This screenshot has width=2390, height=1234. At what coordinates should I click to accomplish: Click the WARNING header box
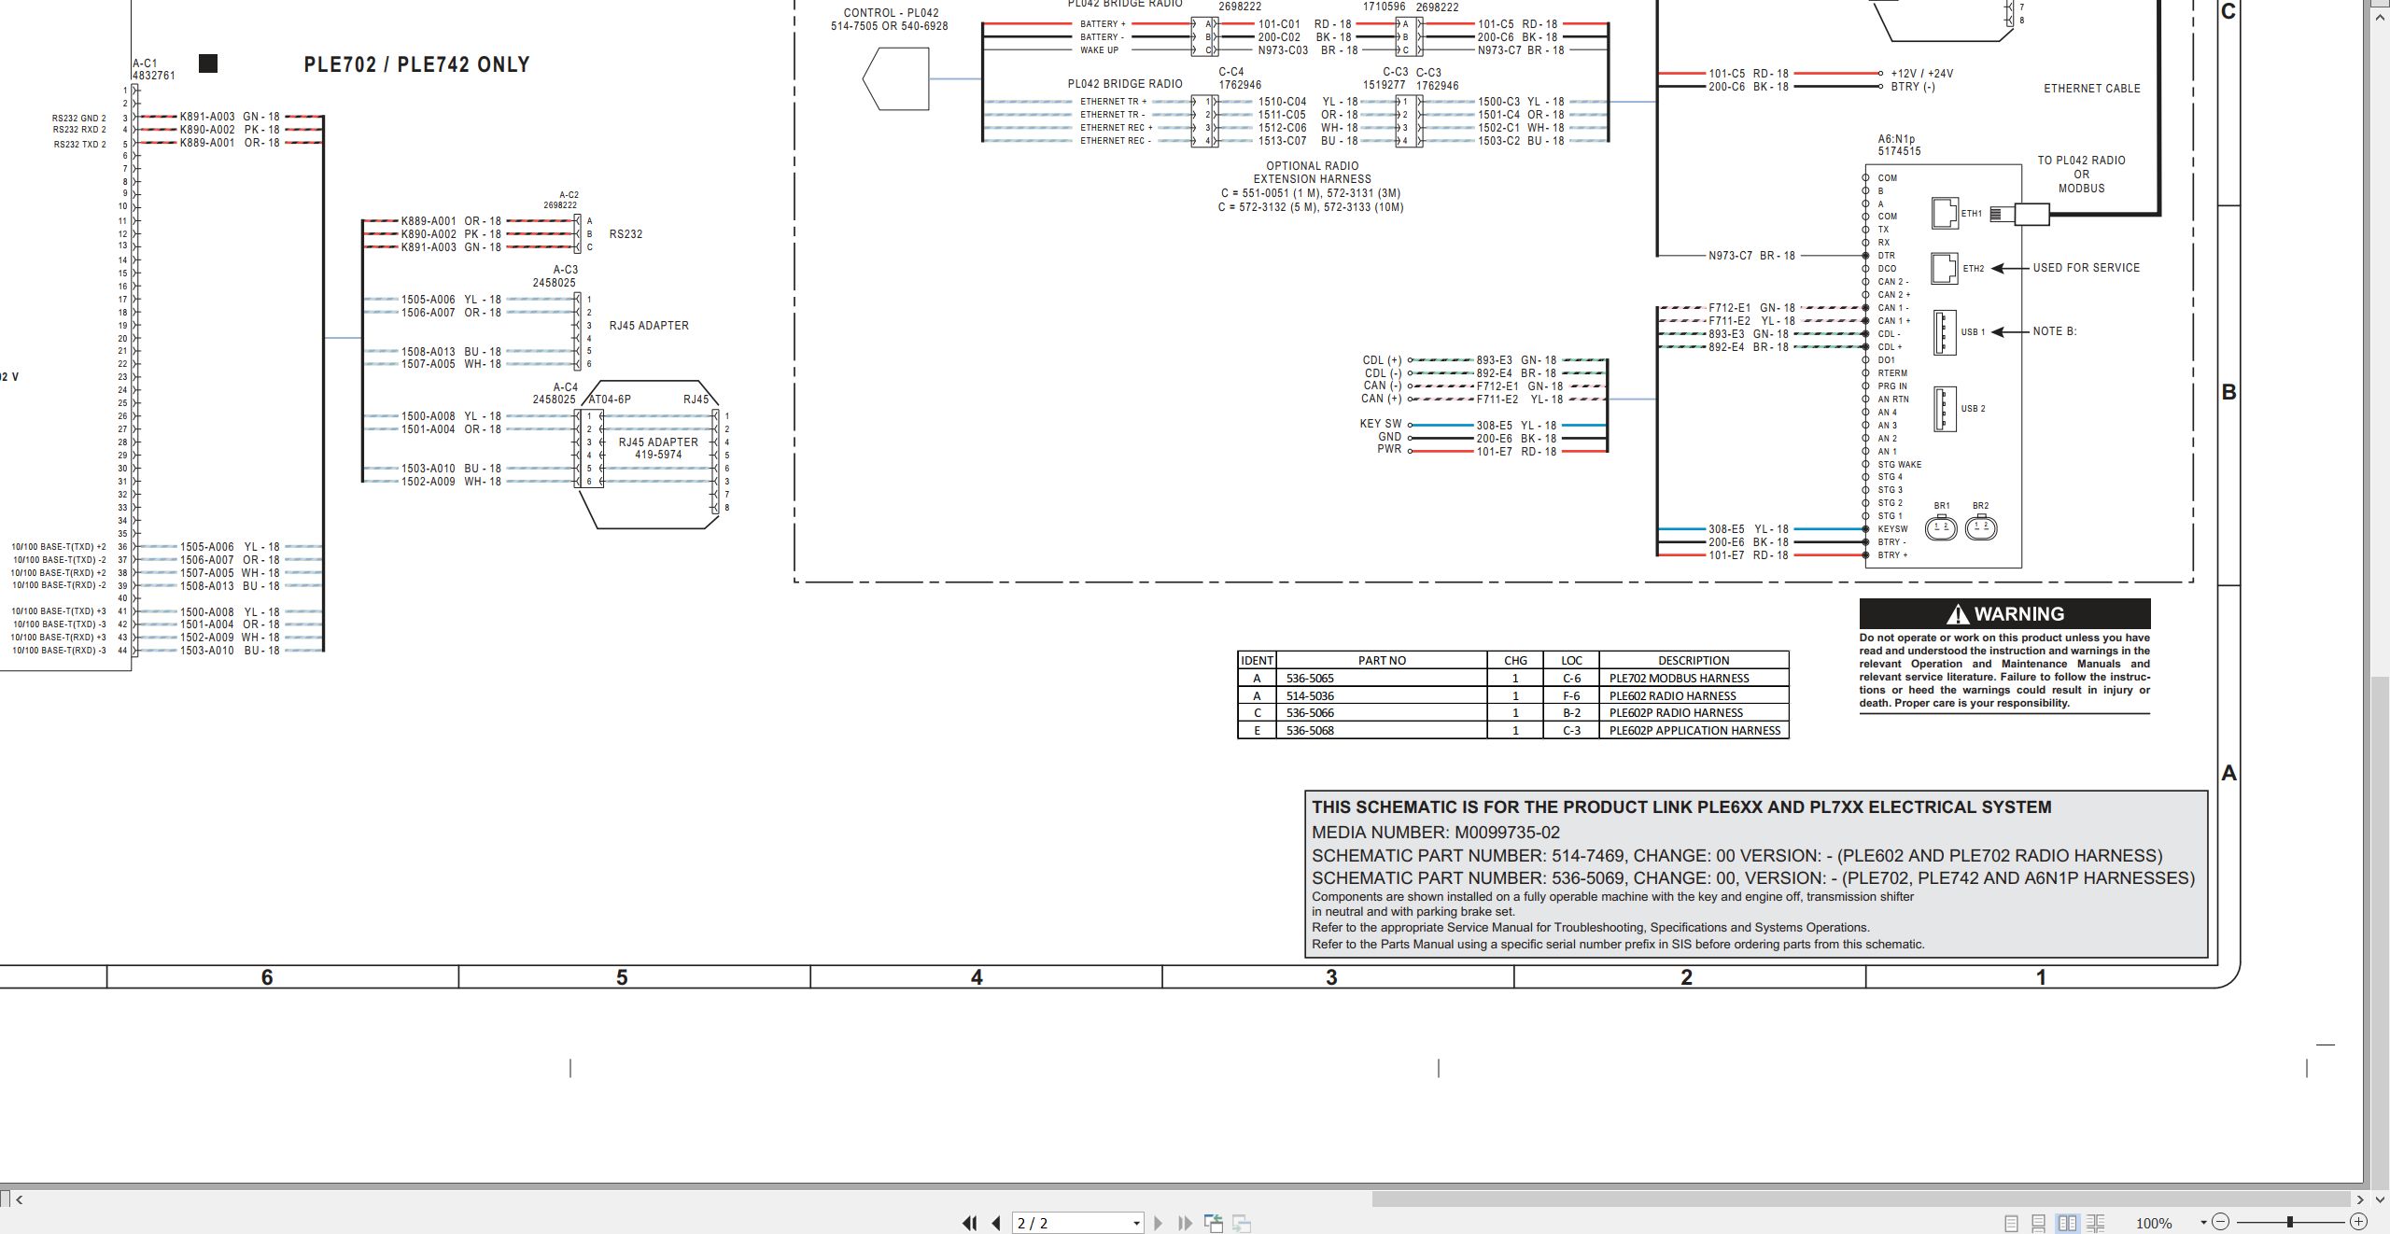click(2004, 614)
